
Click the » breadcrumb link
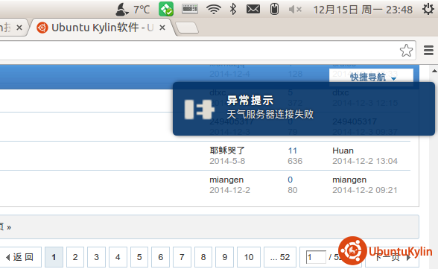coord(9,227)
